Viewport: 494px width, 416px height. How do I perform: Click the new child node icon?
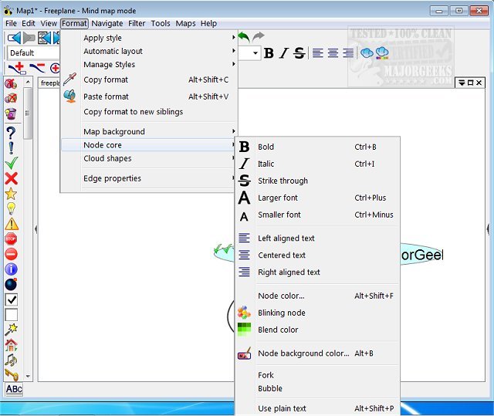[17, 68]
